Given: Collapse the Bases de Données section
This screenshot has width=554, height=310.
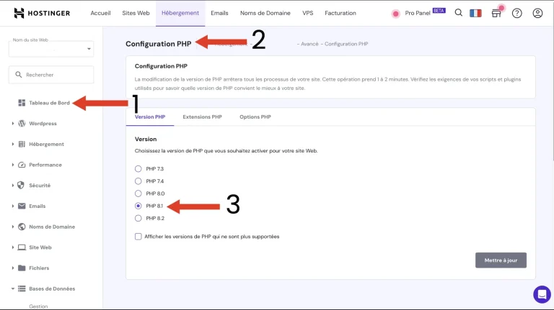Looking at the screenshot, I should [13, 289].
